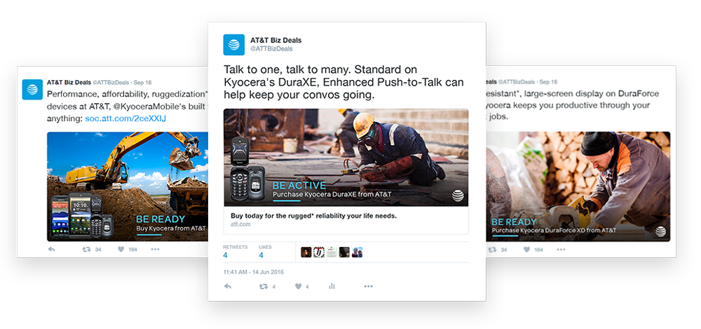Open the 11:41 AM - 14 Jun 2016 timestamp
Viewport: 701px width, 329px height.
click(254, 271)
